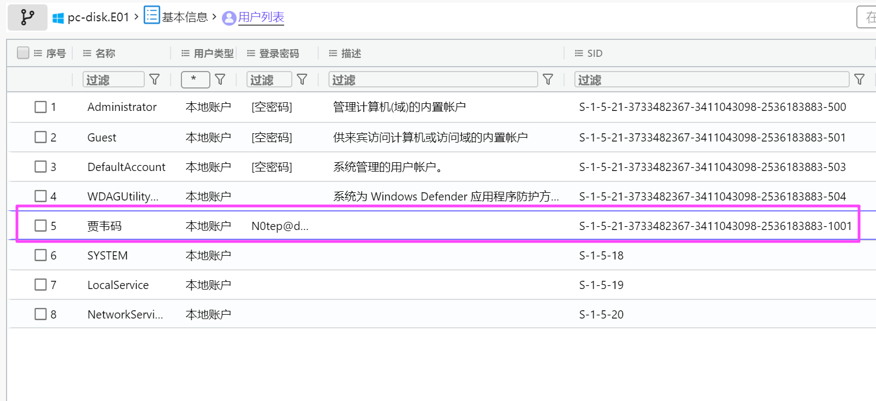Click the search box at top right

(867, 17)
